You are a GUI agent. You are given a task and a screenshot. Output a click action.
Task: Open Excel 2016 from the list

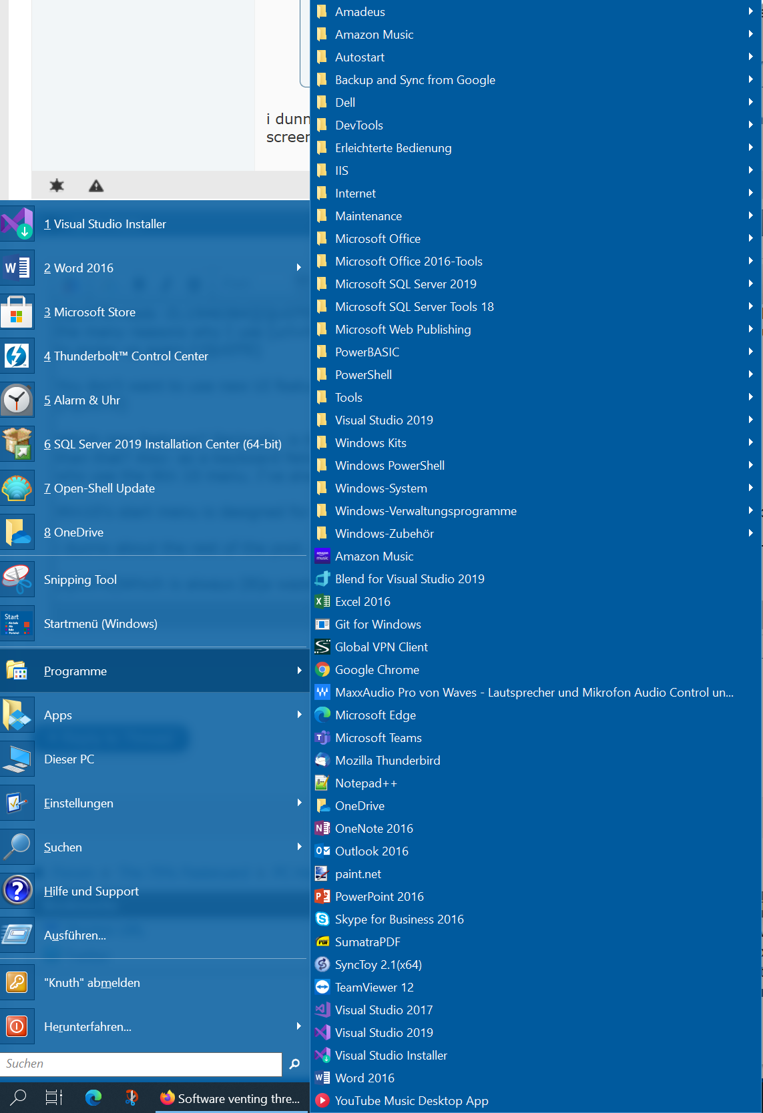click(x=535, y=602)
